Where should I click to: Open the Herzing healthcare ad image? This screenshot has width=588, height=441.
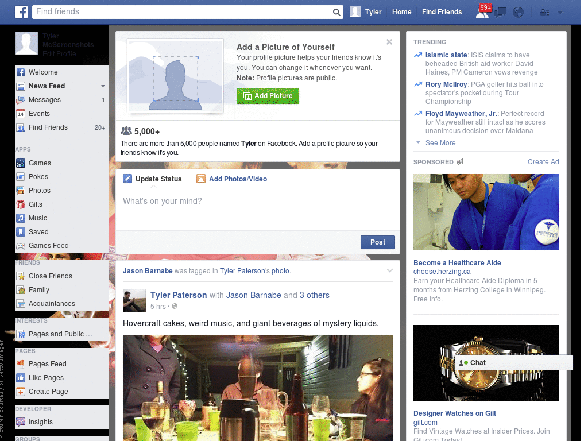pos(486,212)
